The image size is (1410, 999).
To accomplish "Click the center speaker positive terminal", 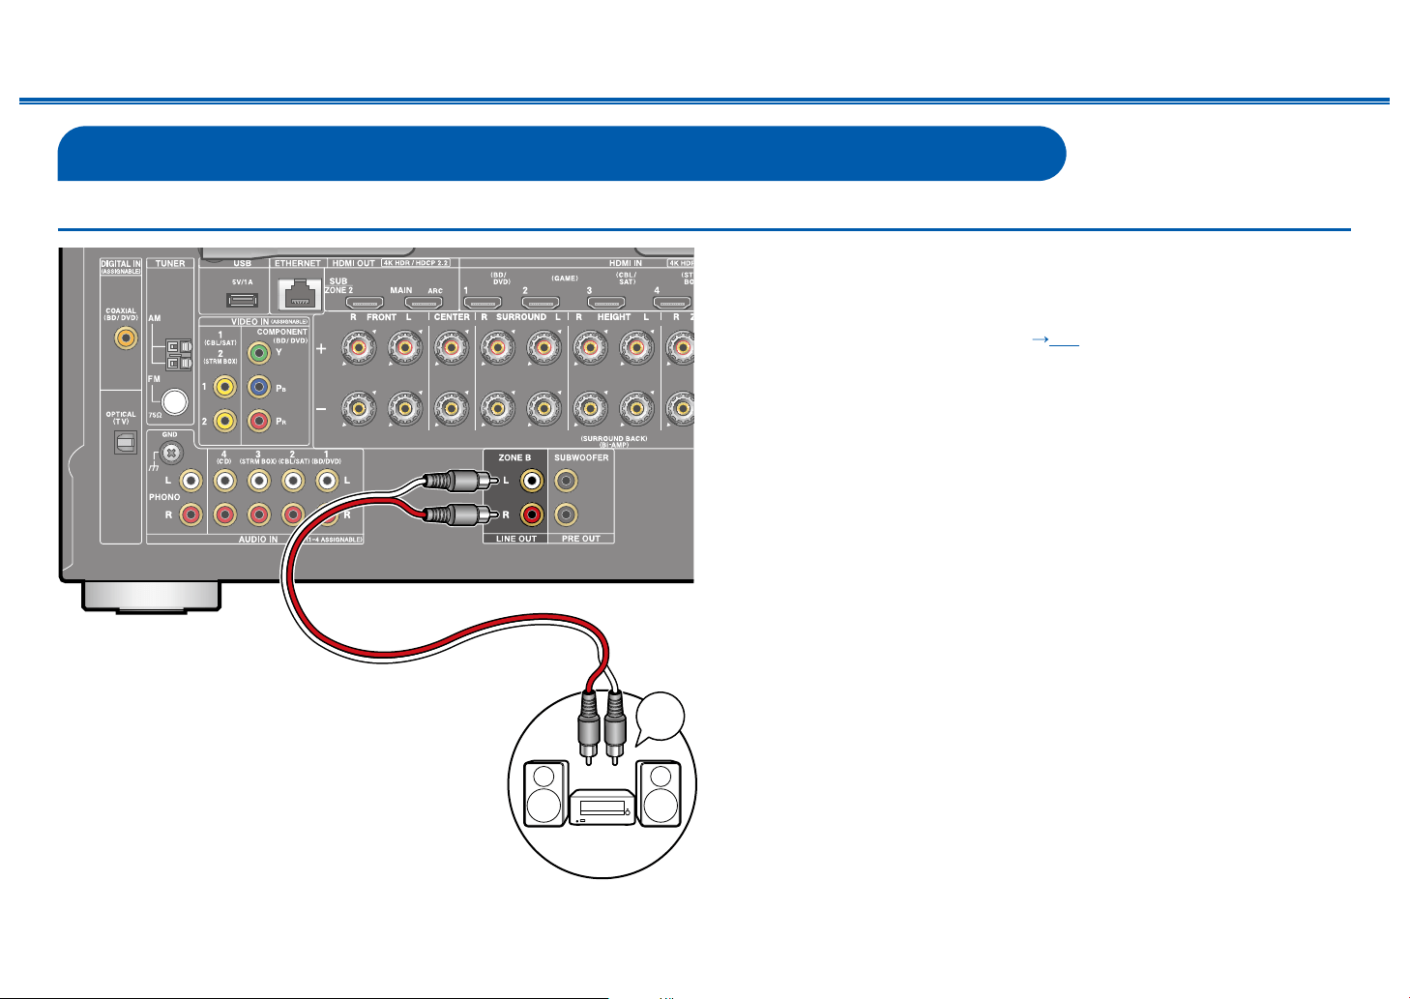I will [451, 348].
